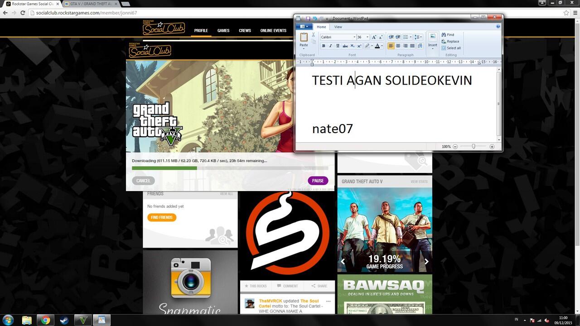Click the CANCEL download button
The width and height of the screenshot is (580, 326).
[x=143, y=181]
